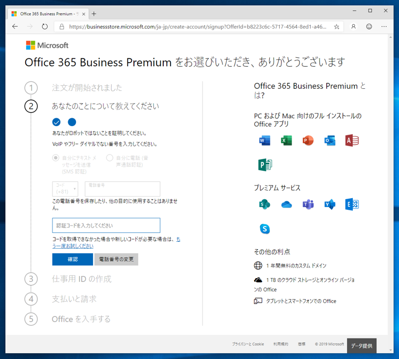Click the 電話番号の変更 button
This screenshot has height=359, width=399.
pyautogui.click(x=117, y=259)
